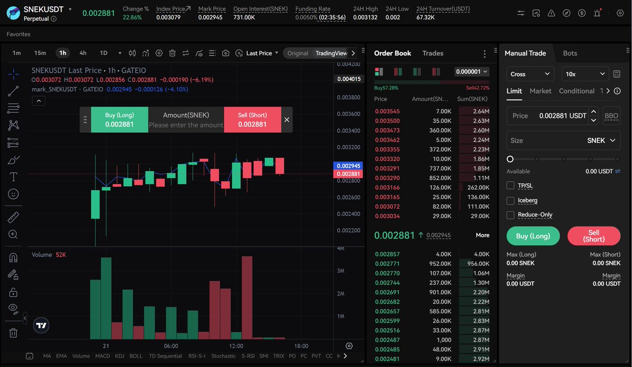Open the Cross margin mode dropdown

coord(531,74)
